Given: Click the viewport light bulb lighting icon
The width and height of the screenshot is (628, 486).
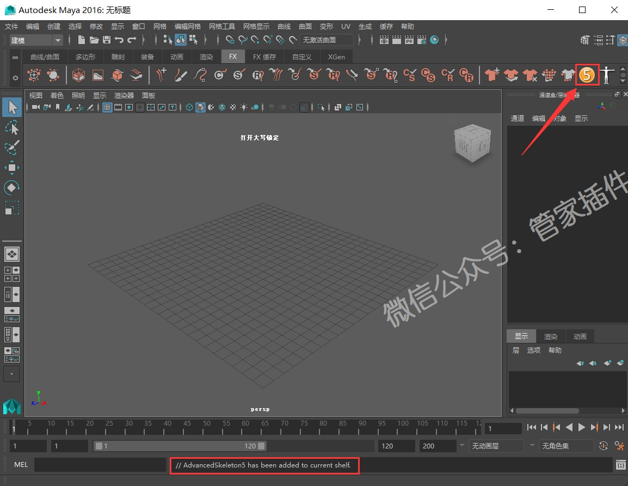Looking at the screenshot, I should (243, 107).
